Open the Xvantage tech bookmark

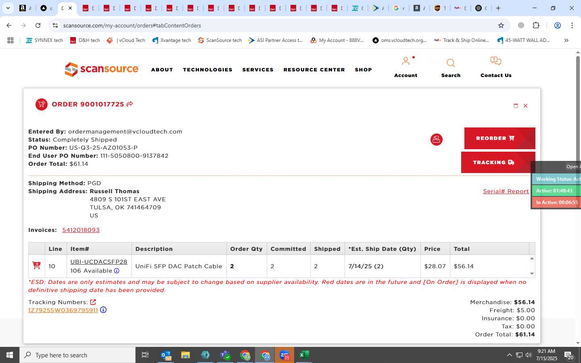point(171,40)
